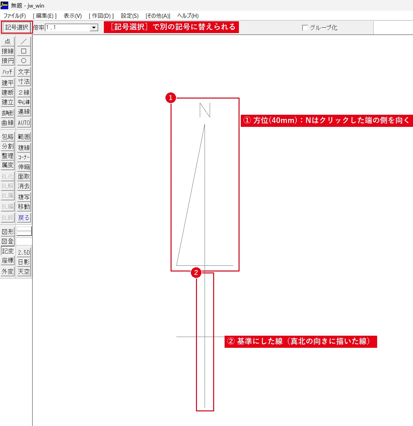
Task: Open the 作図(D) menu
Action: tap(101, 16)
